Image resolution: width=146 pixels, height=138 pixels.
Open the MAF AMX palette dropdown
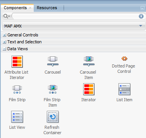pyautogui.click(x=74, y=26)
